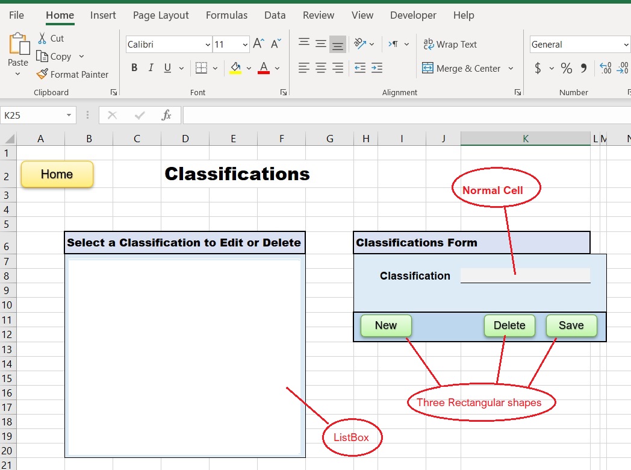631x470 pixels.
Task: Click the Insert Function fx icon
Action: [x=166, y=115]
